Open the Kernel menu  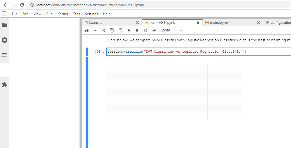coord(62,14)
